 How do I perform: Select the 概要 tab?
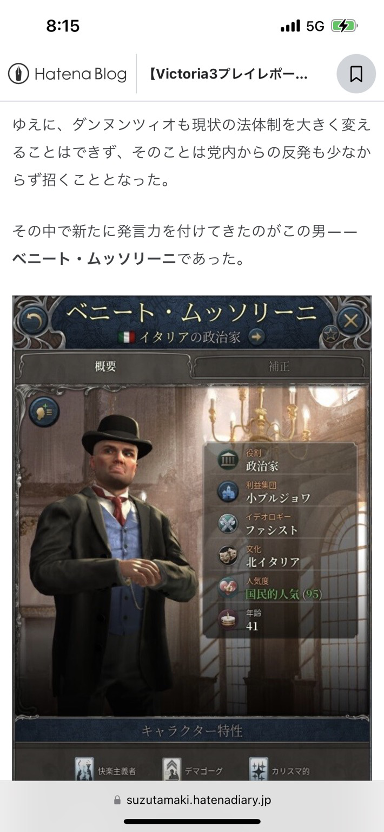click(105, 367)
